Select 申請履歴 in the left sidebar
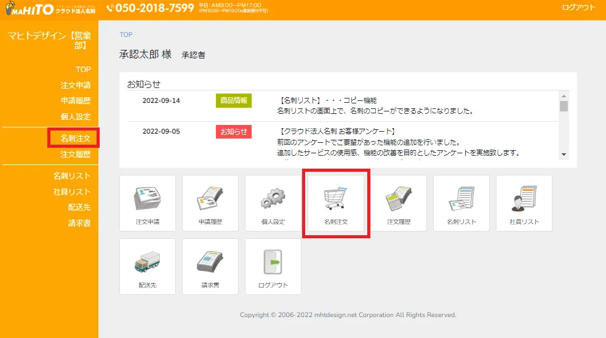This screenshot has width=606, height=338. [75, 101]
